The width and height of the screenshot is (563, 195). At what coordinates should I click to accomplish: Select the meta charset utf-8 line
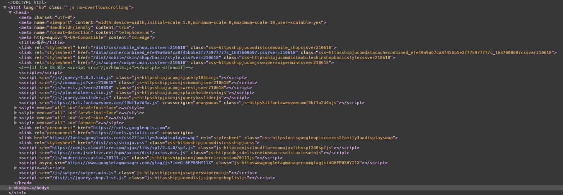pyautogui.click(x=47, y=17)
